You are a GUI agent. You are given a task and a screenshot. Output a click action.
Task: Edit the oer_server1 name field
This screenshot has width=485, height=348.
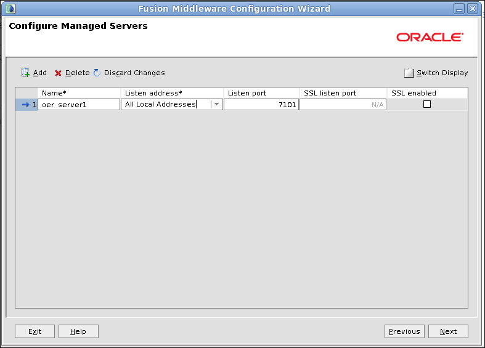click(79, 105)
